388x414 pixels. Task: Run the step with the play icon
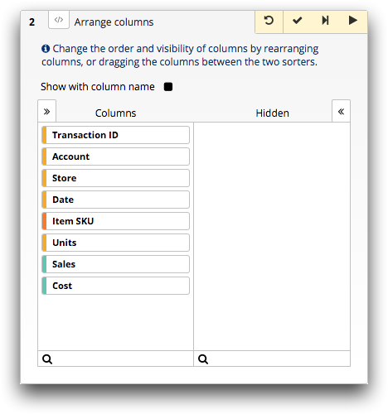pos(352,21)
